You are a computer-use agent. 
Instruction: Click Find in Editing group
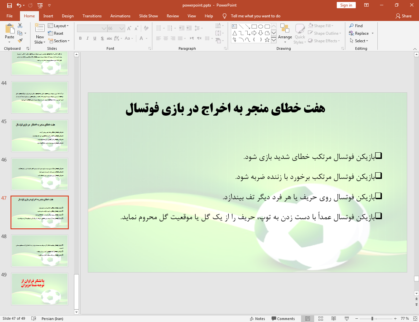point(356,26)
